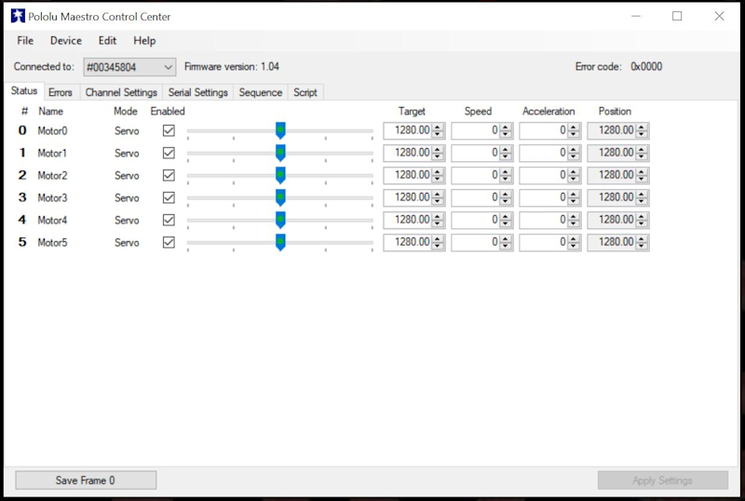Open the File menu
Image resolution: width=745 pixels, height=501 pixels.
pyautogui.click(x=25, y=41)
